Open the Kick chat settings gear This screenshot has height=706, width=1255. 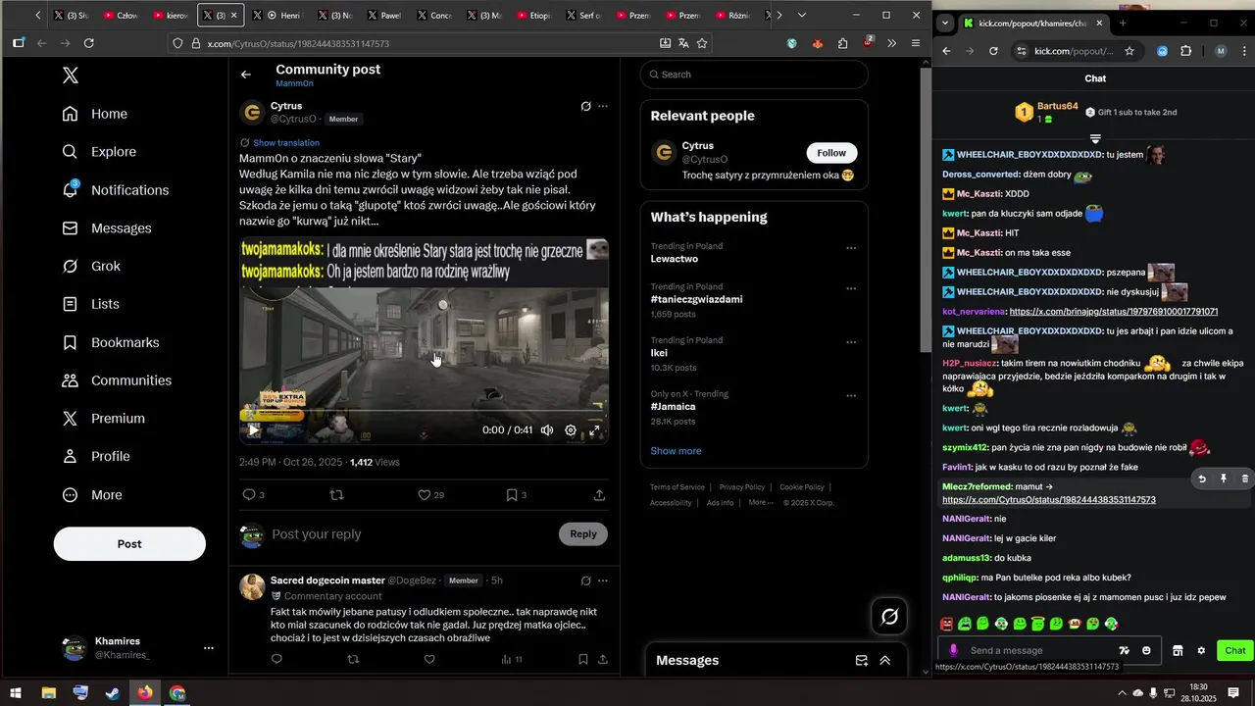(1201, 650)
